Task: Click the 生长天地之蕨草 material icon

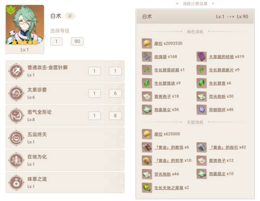Action: 147,188
